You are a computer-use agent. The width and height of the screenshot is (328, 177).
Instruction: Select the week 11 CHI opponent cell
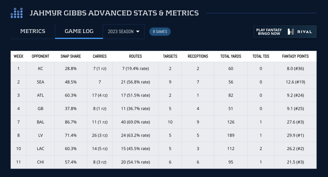40,162
